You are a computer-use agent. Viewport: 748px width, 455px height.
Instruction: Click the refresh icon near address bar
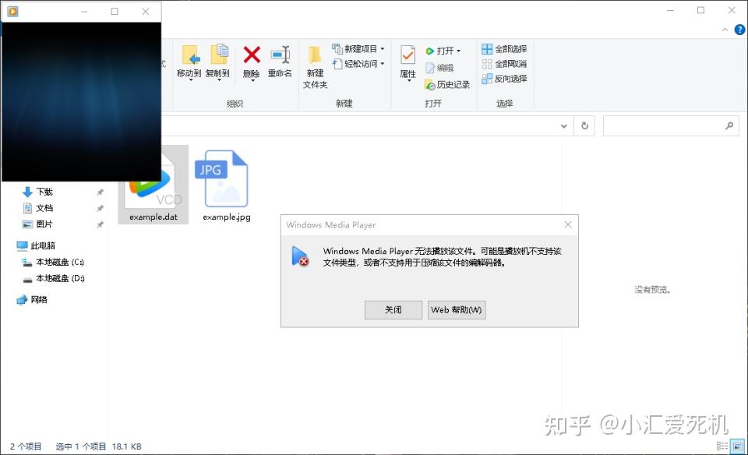(584, 125)
